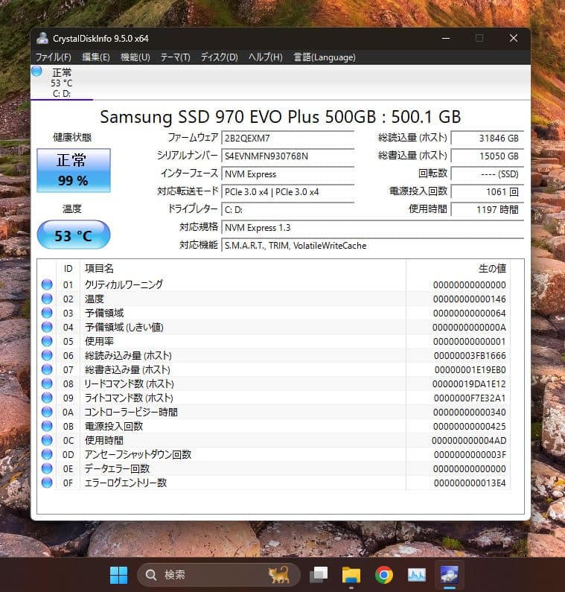Click the status icon for ID 0F エラーログエントリー数
Viewport: 565px width, 592px height.
[47, 483]
